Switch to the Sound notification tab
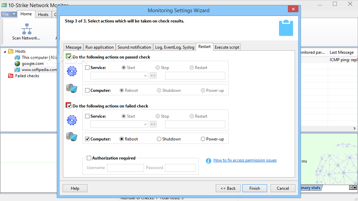This screenshot has width=358, height=201. pos(134,47)
